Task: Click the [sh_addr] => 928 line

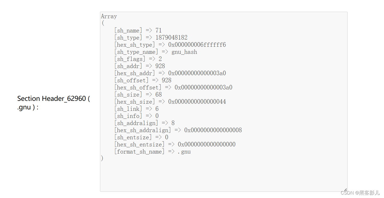Action: point(140,66)
